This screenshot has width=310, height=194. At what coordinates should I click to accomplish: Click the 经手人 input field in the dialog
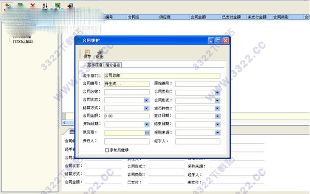point(197,141)
